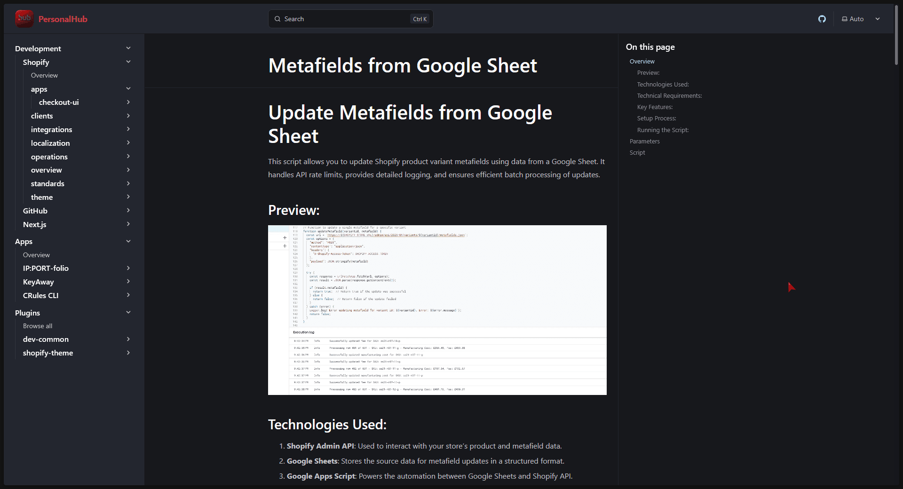Expand the GitHub section chevron
903x489 pixels.
tap(128, 211)
